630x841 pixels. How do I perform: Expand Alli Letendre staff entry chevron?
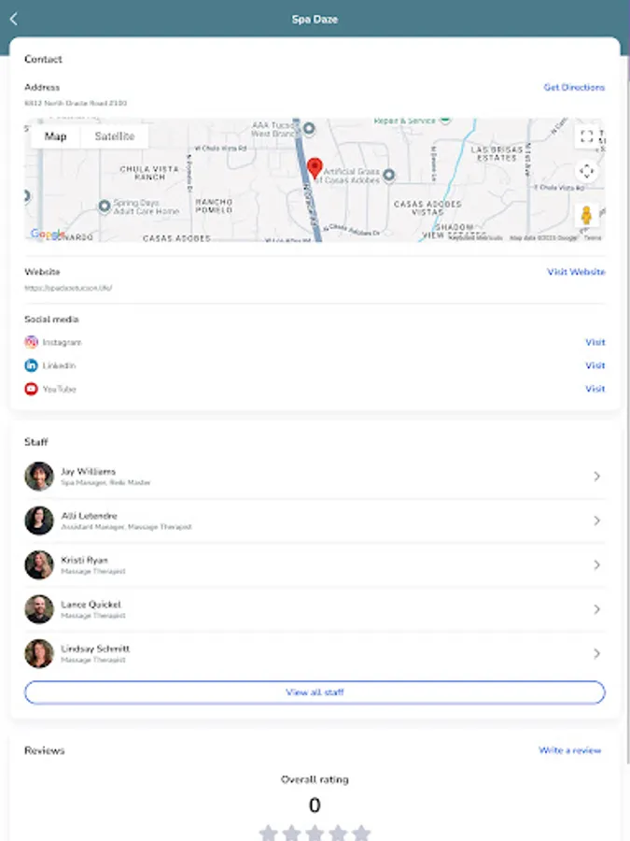click(x=596, y=520)
